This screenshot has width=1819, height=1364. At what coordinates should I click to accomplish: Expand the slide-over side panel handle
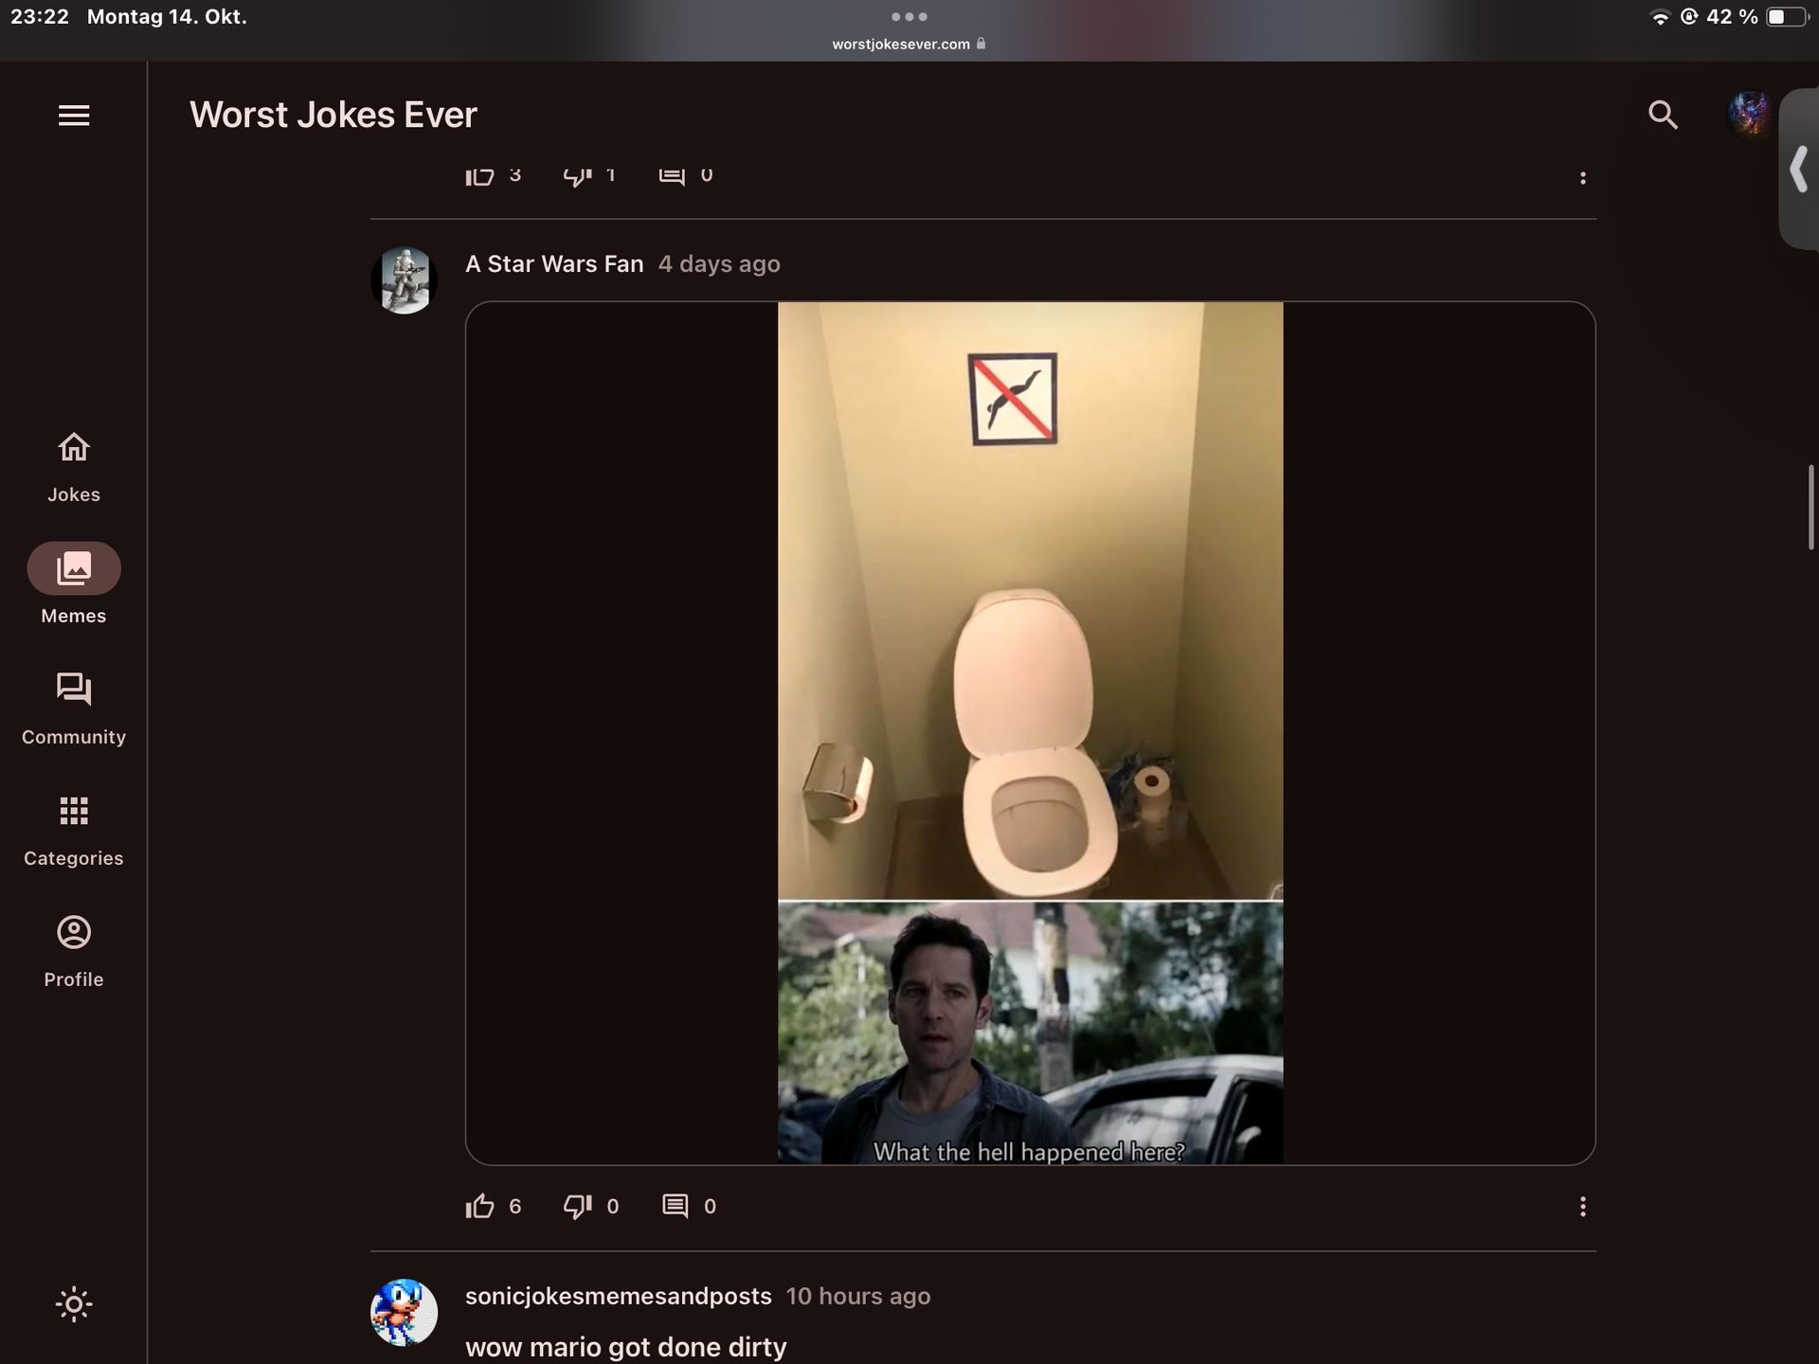(x=1799, y=170)
